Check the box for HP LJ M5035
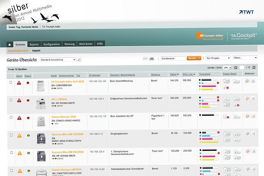264x176 pixels. coord(11,100)
